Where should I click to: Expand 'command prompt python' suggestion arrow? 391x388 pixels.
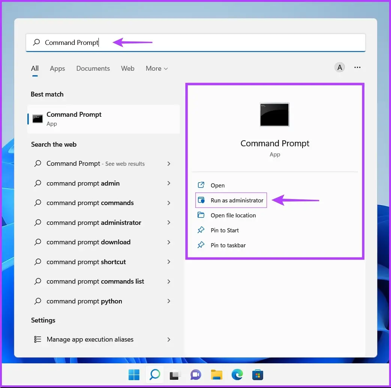(169, 301)
